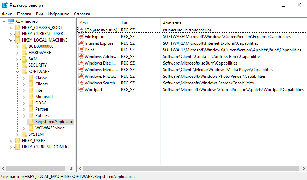Expand the HKEY_CLASSES_ROOT branch
This screenshot has height=180, width=307.
click(10, 28)
